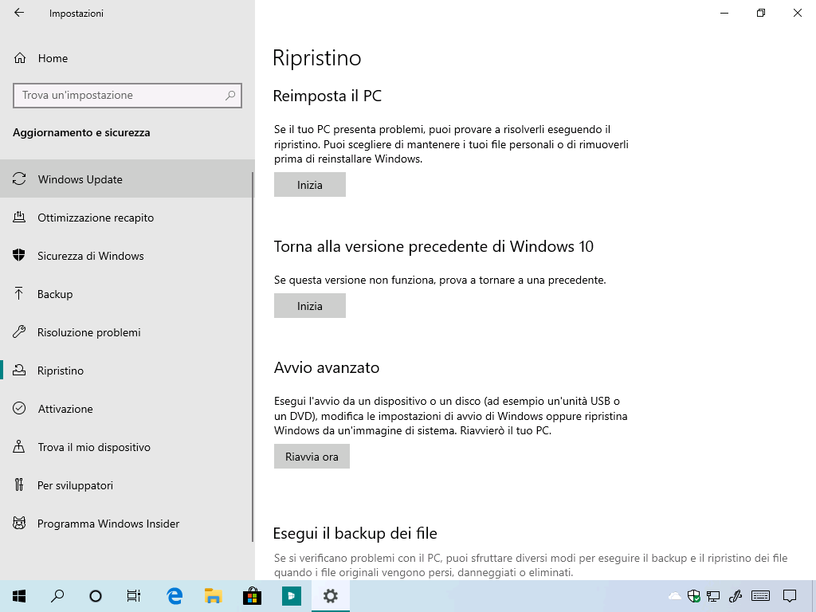Image resolution: width=816 pixels, height=612 pixels.
Task: Open the Windows Start menu
Action: click(19, 596)
